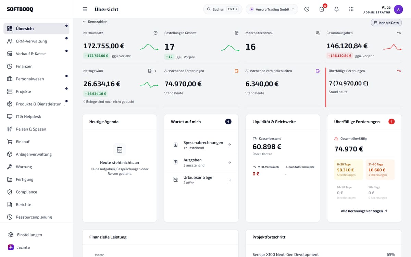Open the 0–30 Tage overdue bucket

pos(349,170)
